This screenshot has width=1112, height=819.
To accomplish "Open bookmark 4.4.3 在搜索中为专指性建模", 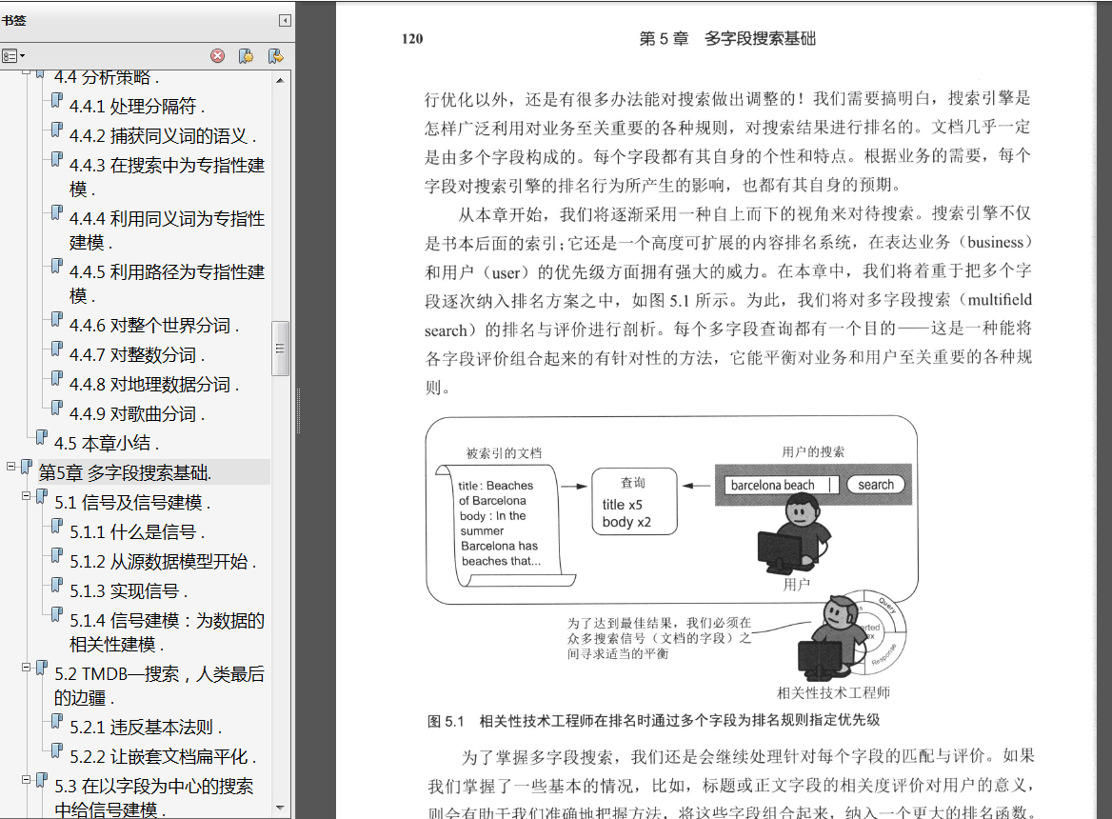I will pyautogui.click(x=167, y=177).
